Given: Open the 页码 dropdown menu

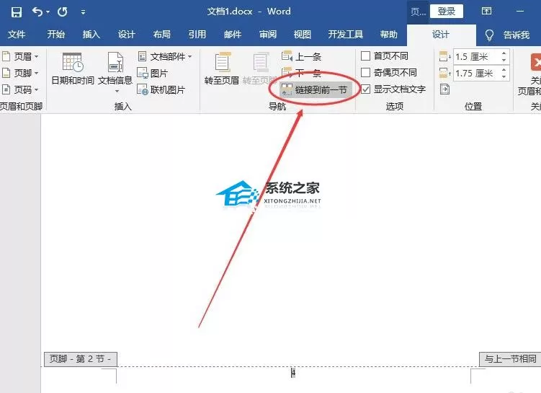Looking at the screenshot, I should click(20, 90).
